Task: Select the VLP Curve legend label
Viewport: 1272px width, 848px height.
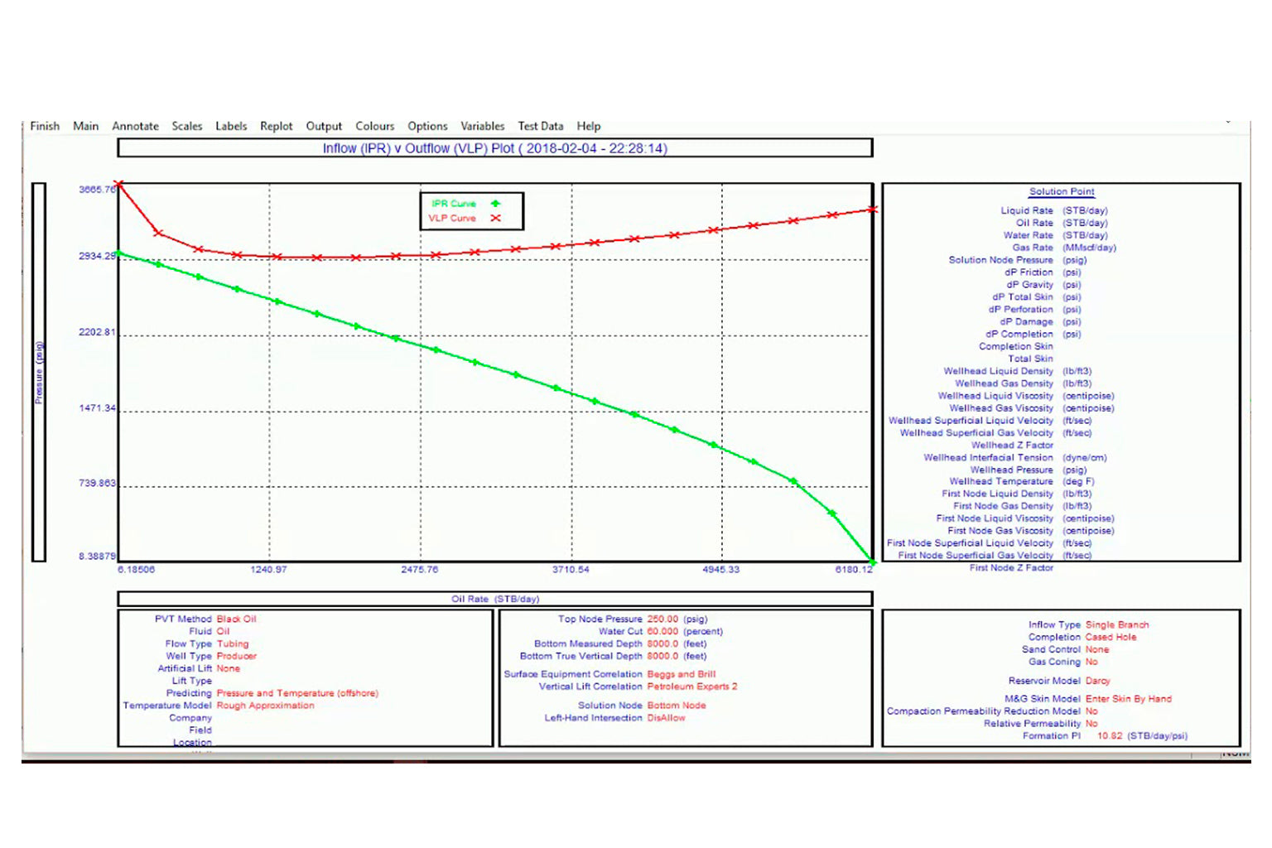Action: 451,219
